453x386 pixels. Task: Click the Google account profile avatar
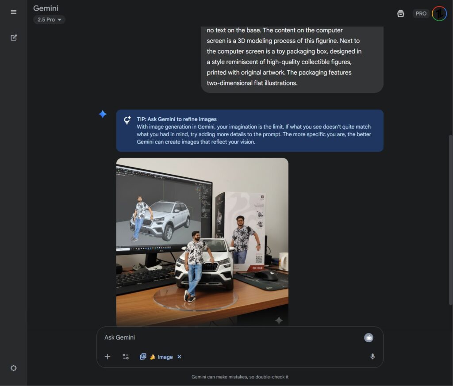(439, 13)
